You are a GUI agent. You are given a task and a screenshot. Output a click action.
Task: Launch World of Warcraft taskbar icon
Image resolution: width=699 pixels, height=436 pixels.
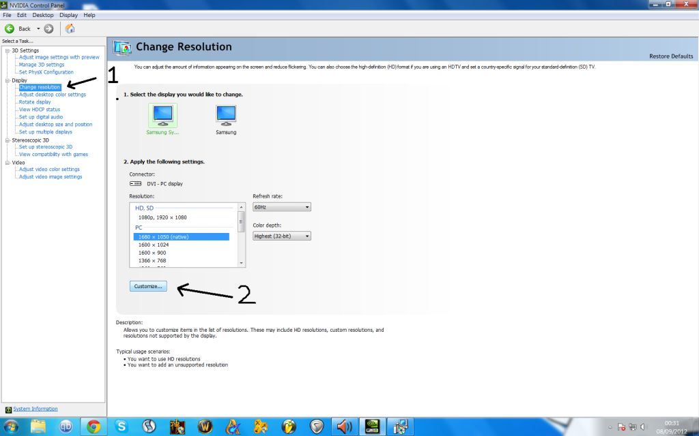(x=205, y=426)
